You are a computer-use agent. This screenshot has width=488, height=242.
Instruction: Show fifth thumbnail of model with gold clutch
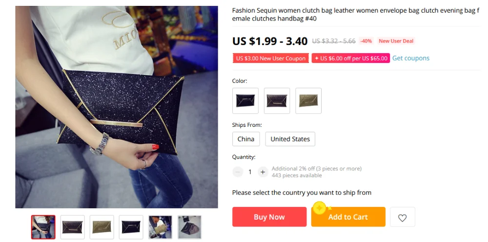pyautogui.click(x=160, y=227)
